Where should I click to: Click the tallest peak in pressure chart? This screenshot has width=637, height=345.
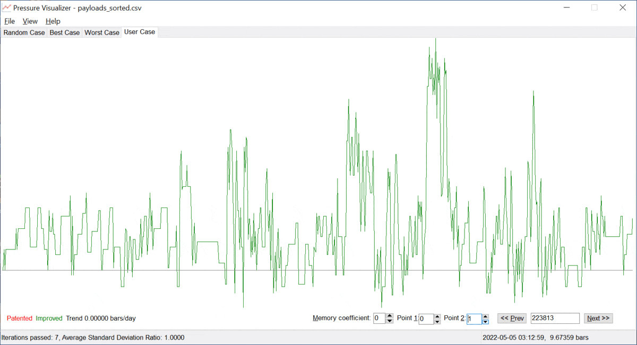pos(435,40)
